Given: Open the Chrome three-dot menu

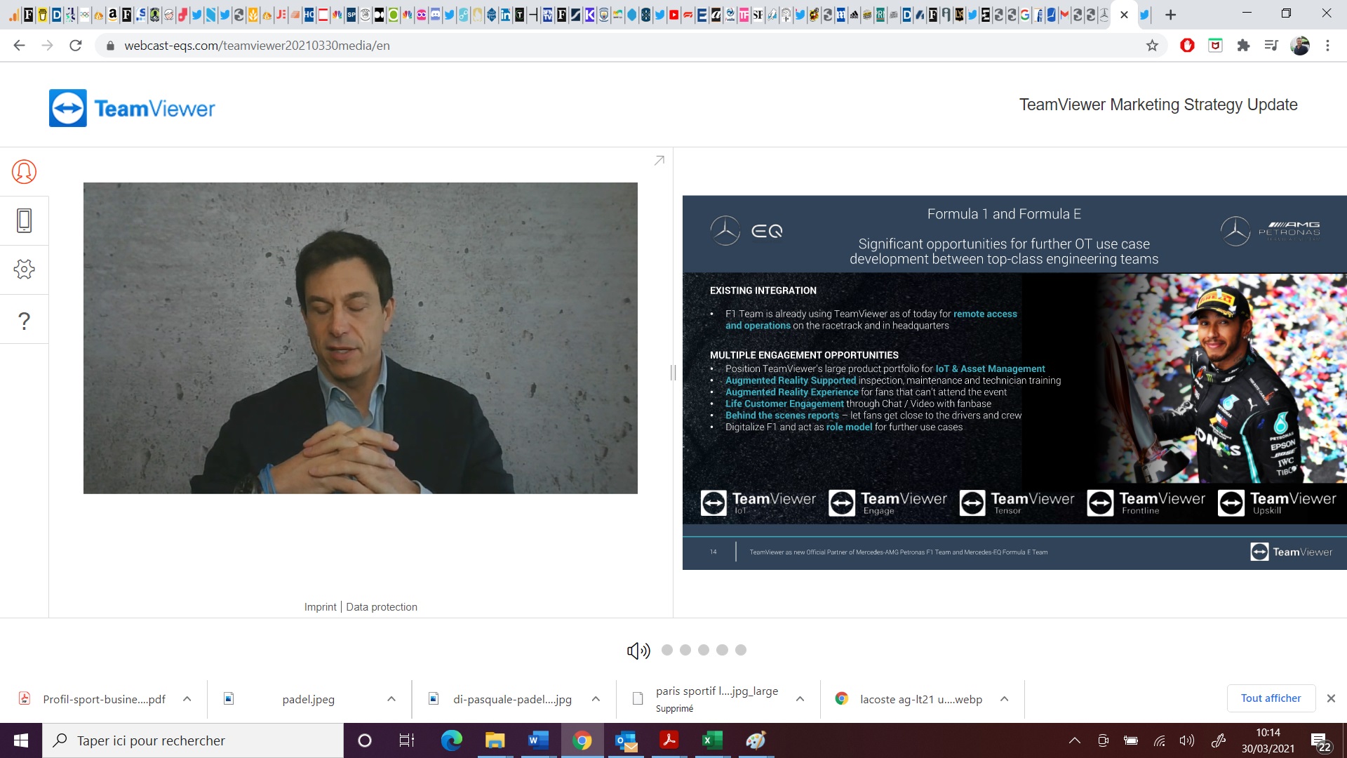Looking at the screenshot, I should [x=1327, y=46].
